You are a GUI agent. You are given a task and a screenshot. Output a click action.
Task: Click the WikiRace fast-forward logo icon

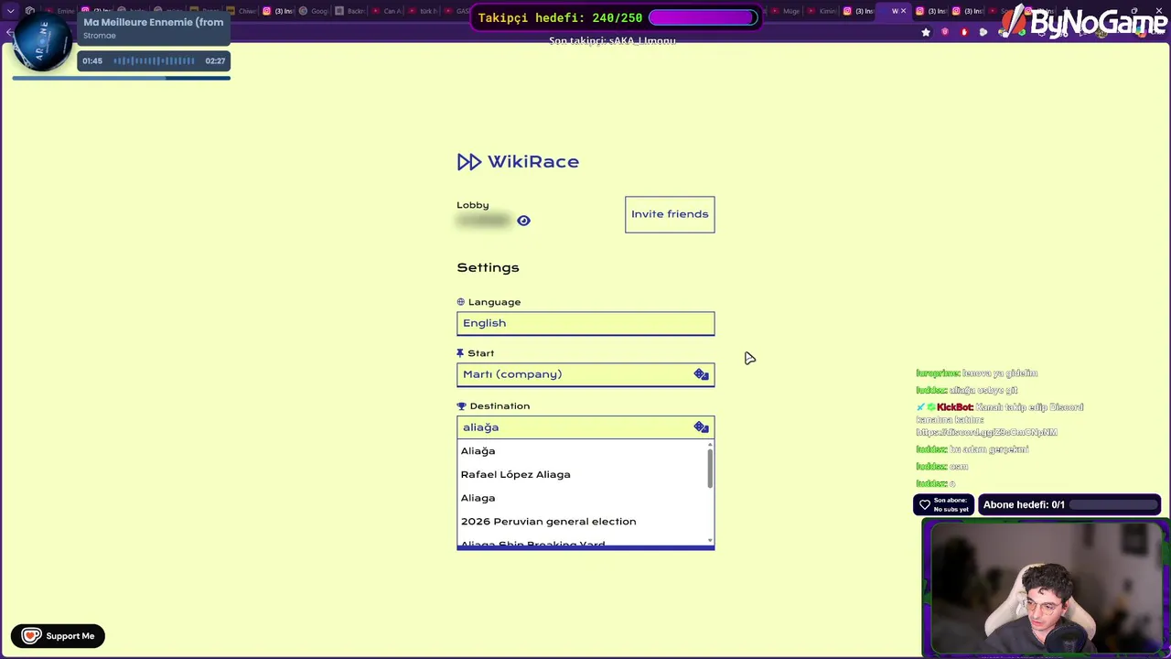pos(468,162)
